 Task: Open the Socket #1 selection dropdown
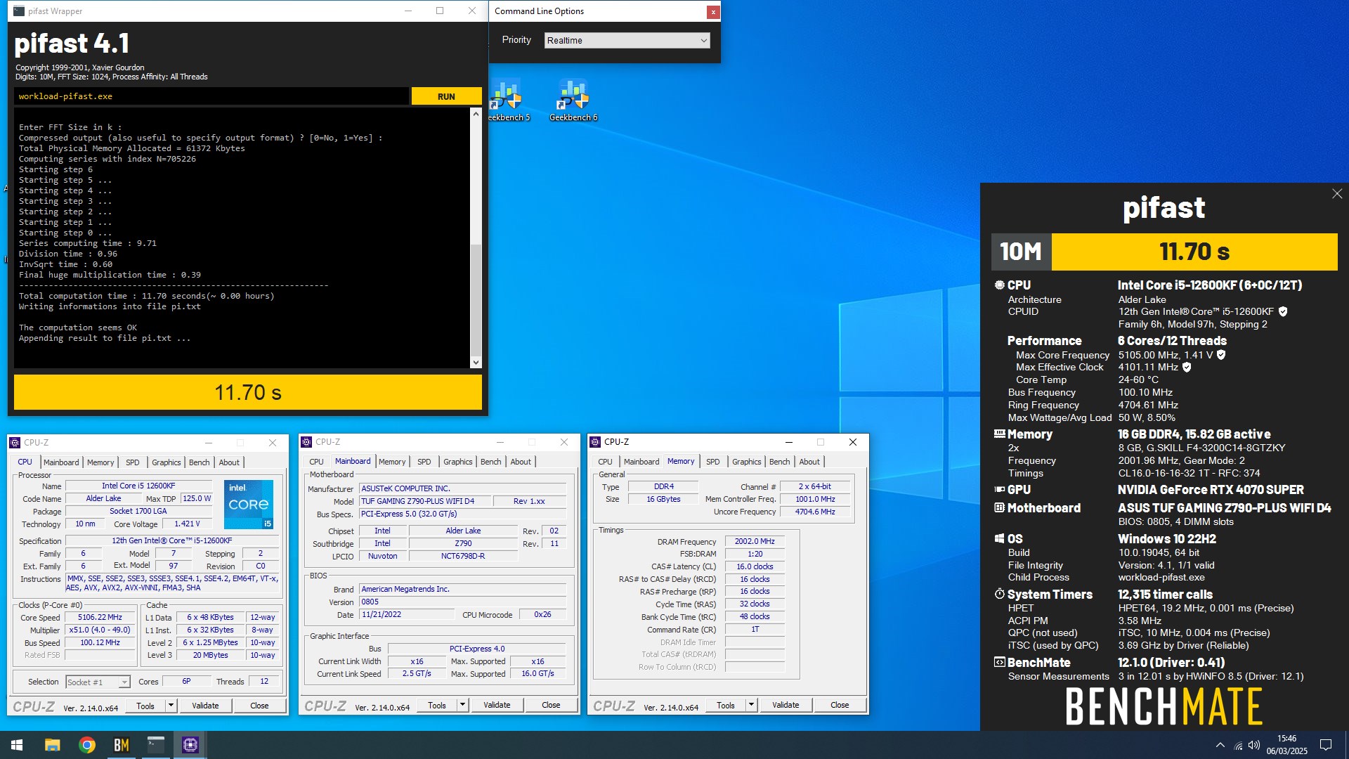[98, 682]
